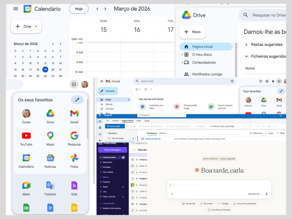Open the Novo email dropdown arrow
This screenshot has height=219, width=292.
coord(123,126)
